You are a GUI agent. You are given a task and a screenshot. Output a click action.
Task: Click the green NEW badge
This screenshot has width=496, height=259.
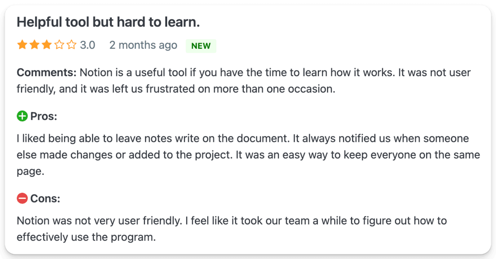[x=201, y=46]
